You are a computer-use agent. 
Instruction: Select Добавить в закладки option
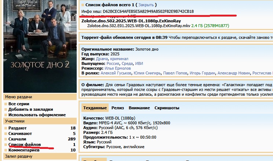coord(30,109)
